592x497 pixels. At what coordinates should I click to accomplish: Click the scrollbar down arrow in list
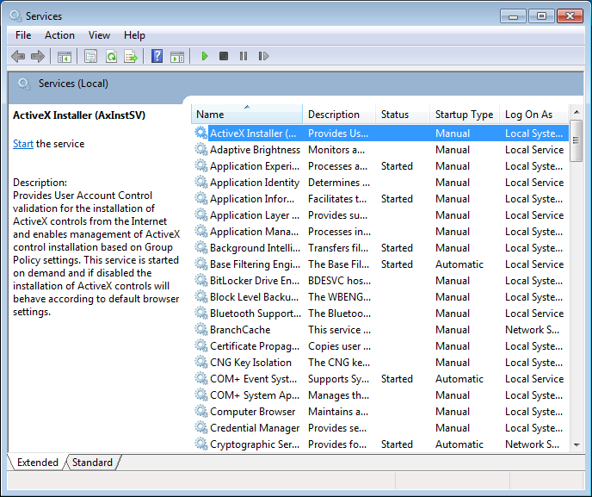[x=577, y=444]
